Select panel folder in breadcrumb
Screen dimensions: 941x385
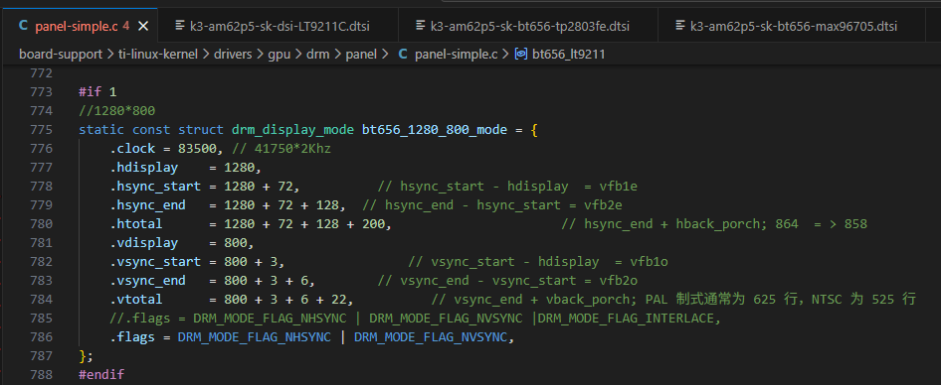[361, 55]
